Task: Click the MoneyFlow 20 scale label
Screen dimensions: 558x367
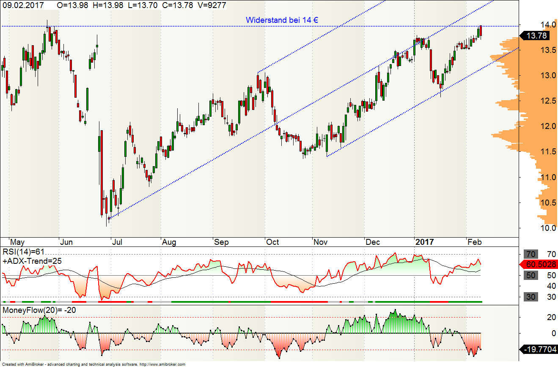Action: click(x=551, y=317)
